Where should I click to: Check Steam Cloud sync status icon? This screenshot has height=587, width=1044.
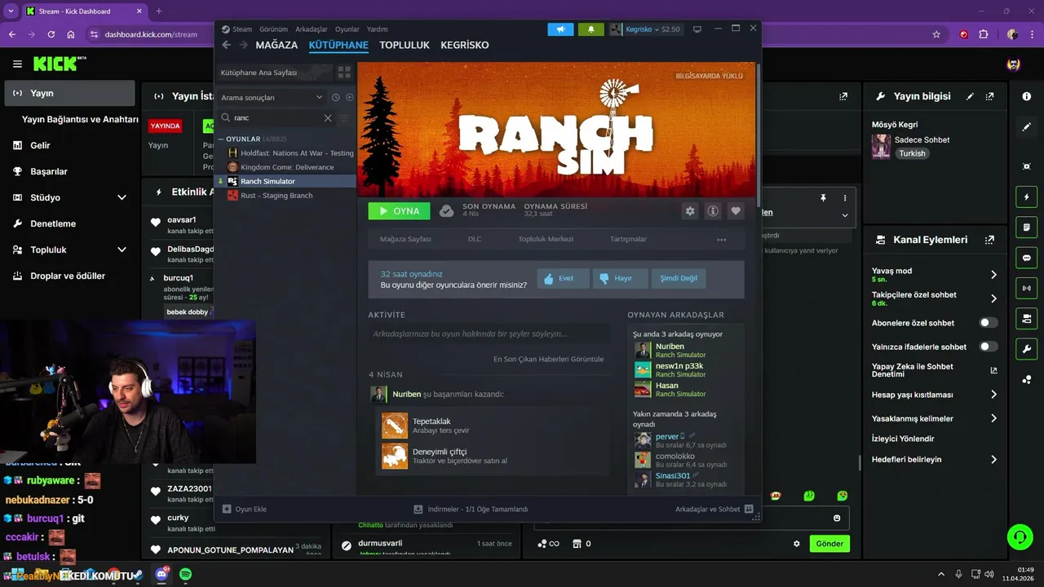446,211
